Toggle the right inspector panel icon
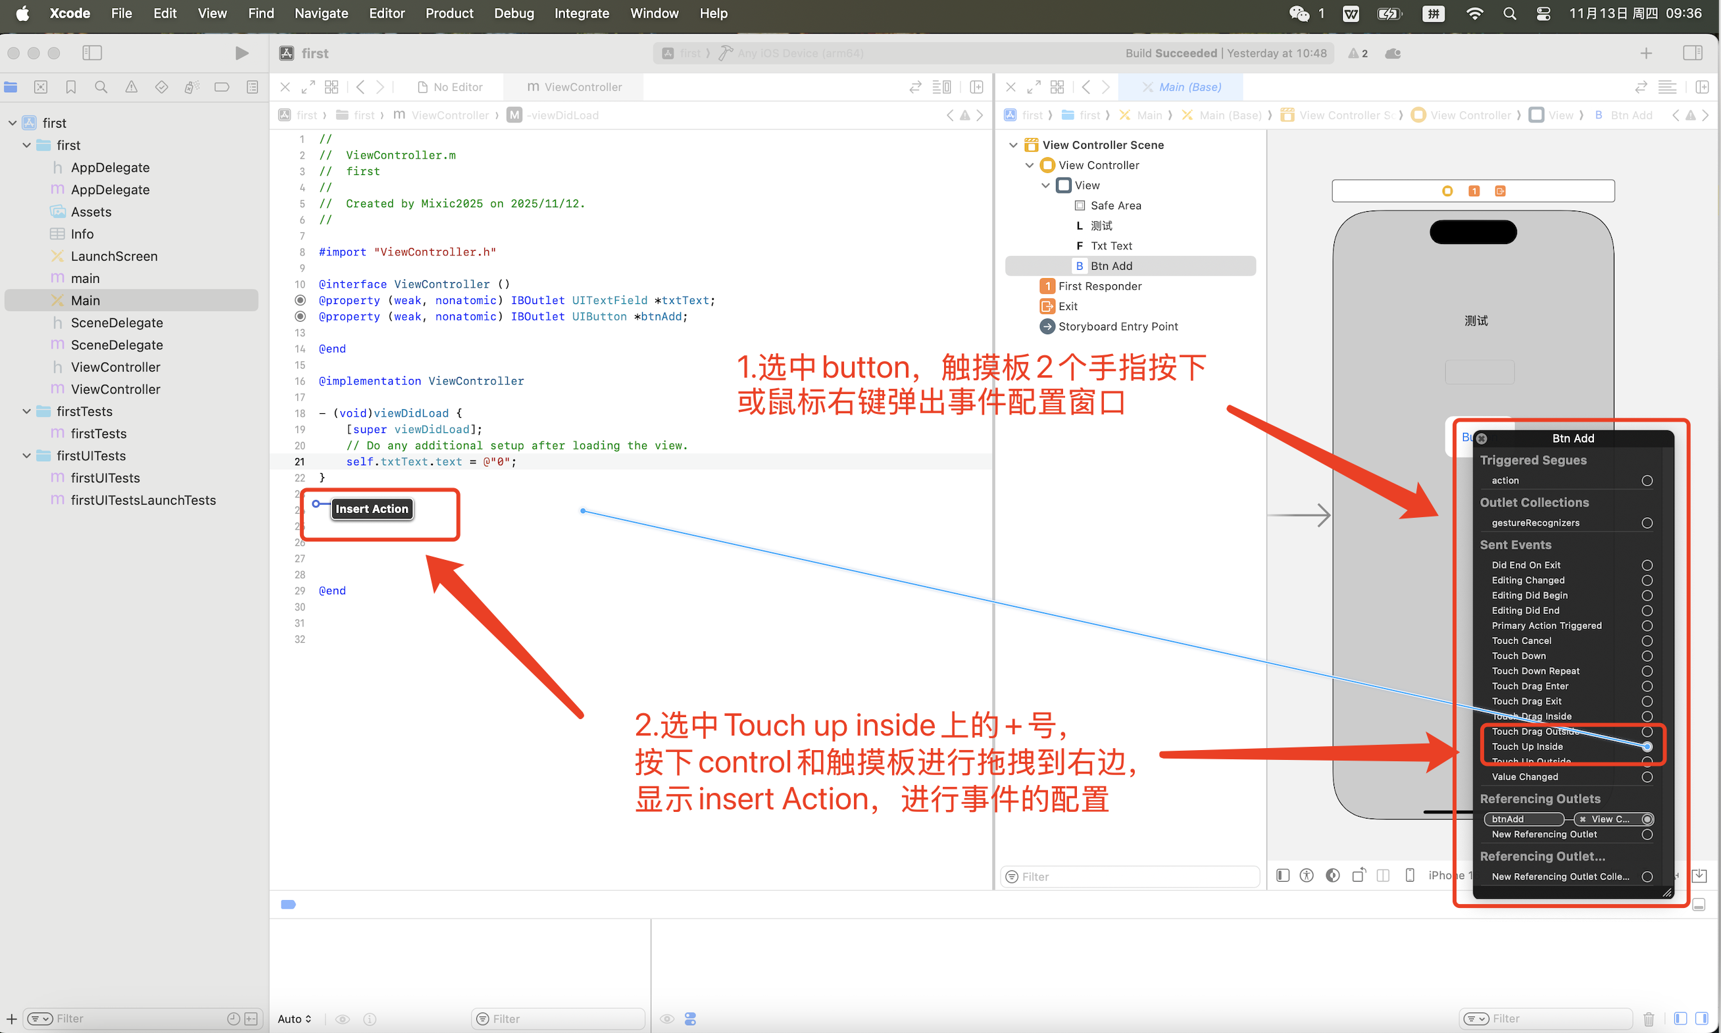 [1692, 53]
